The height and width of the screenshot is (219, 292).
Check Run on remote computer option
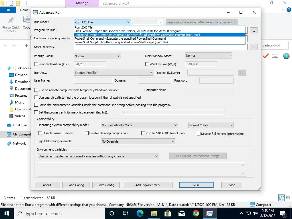pos(36,90)
